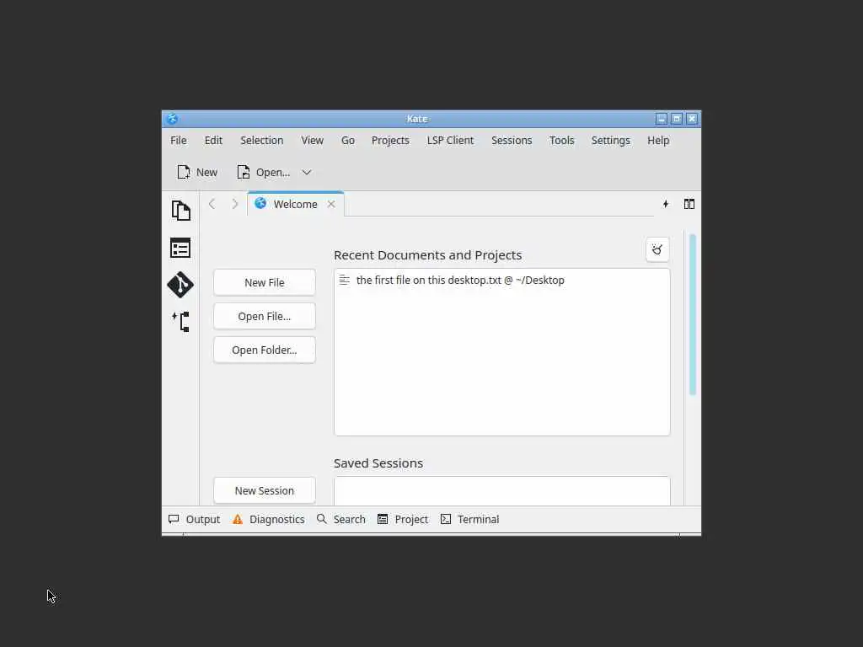
Task: Click the New File button
Action: pyautogui.click(x=264, y=282)
